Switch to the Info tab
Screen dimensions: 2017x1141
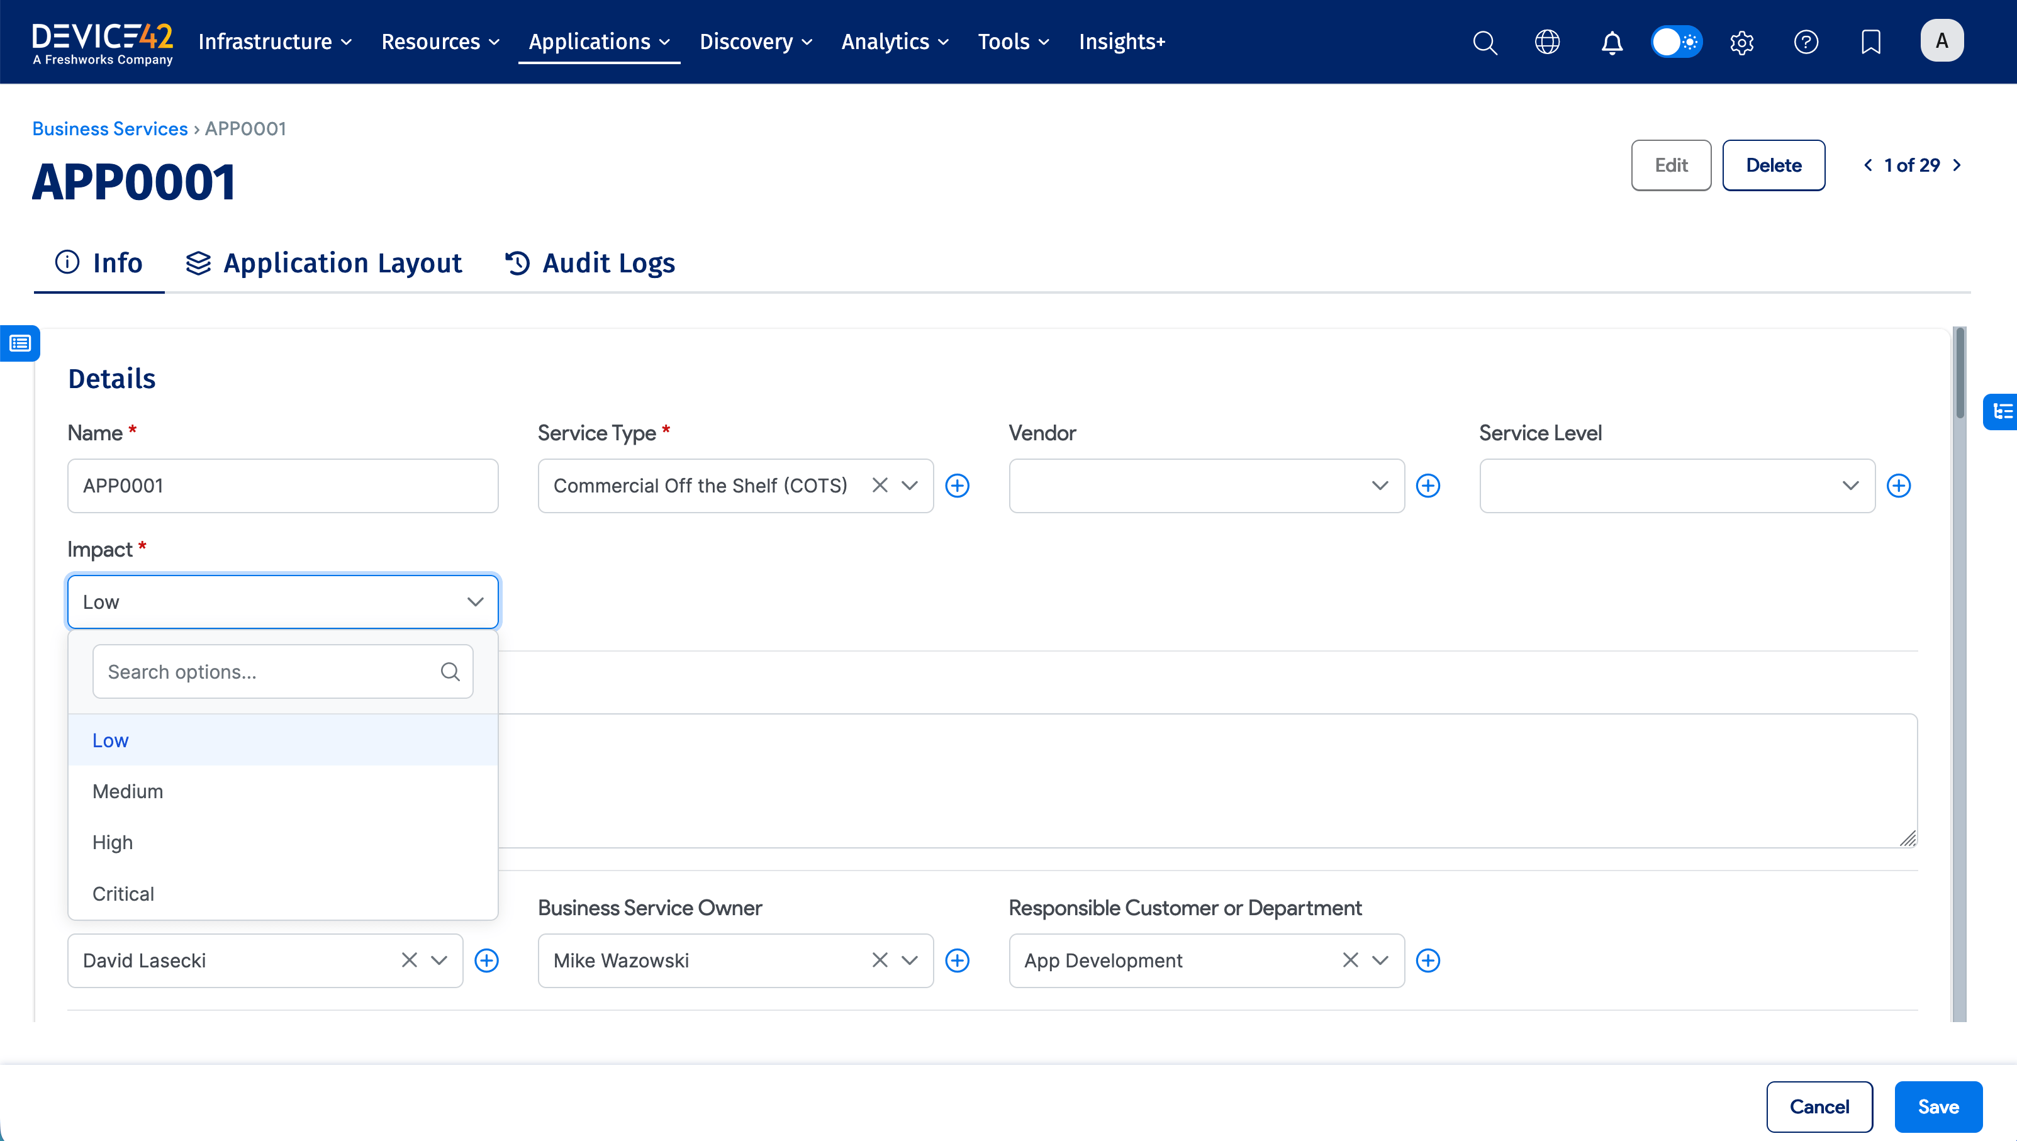(x=99, y=264)
